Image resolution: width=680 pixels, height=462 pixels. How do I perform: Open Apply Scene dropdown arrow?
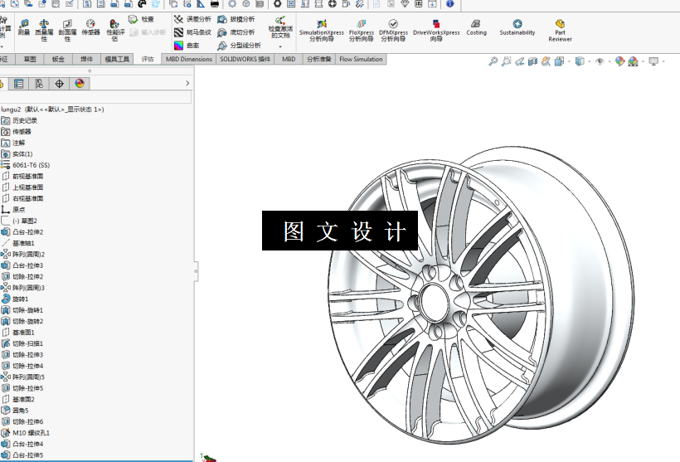click(x=643, y=61)
